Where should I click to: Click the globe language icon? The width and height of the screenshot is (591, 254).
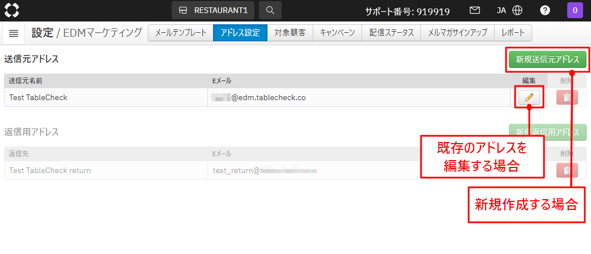[517, 10]
